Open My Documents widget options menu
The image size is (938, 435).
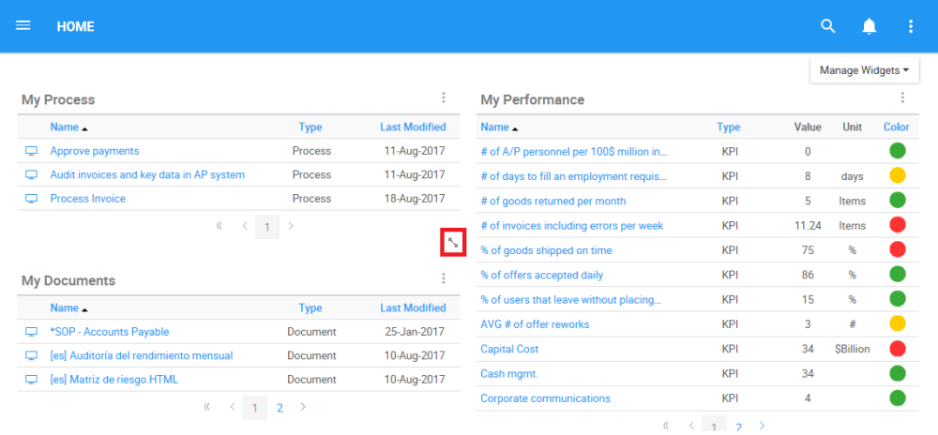(x=444, y=278)
